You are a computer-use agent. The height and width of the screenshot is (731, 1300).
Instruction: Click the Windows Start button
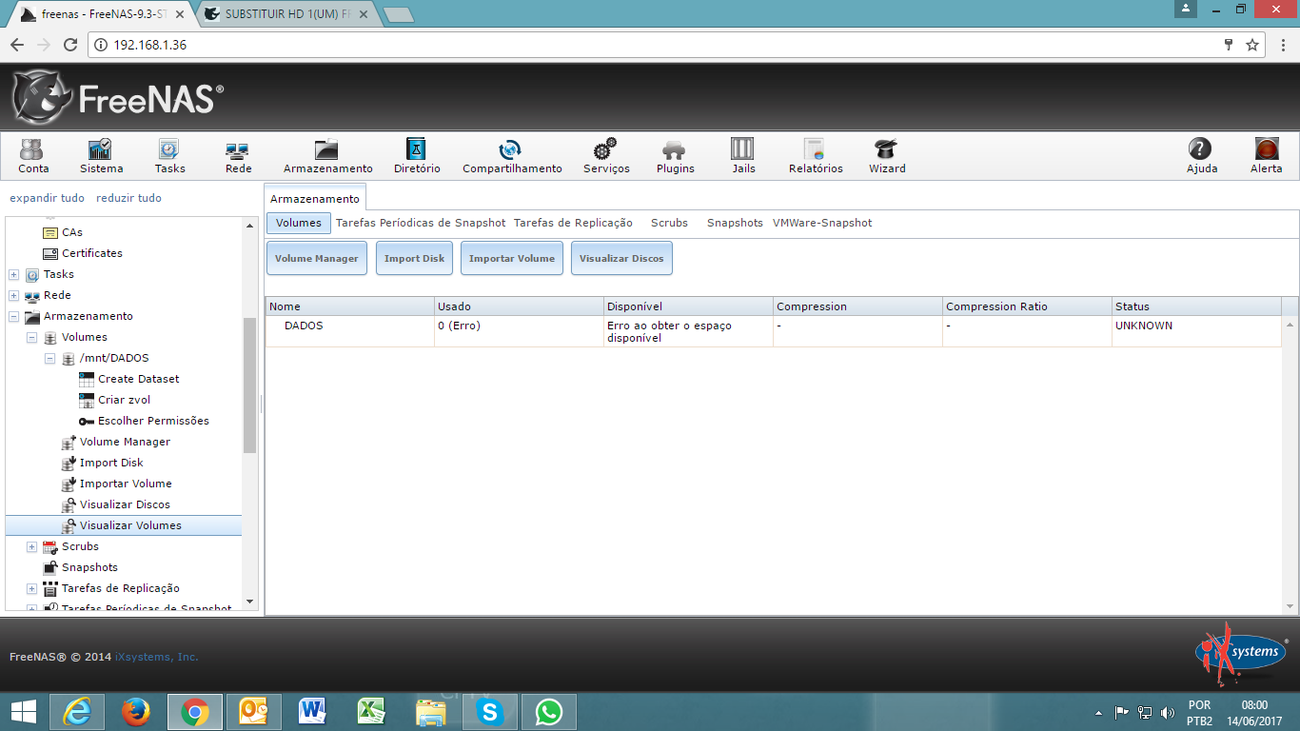click(x=24, y=712)
